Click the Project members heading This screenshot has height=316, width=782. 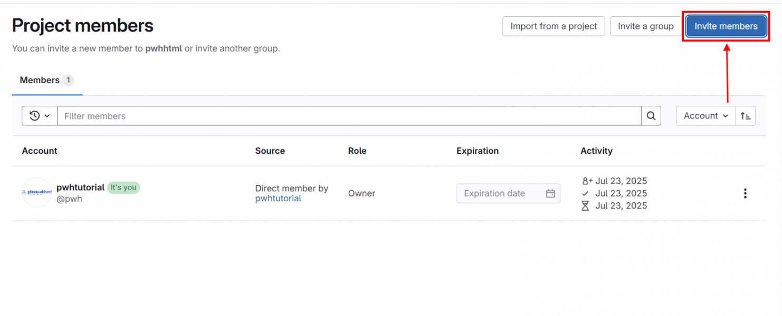pos(83,25)
